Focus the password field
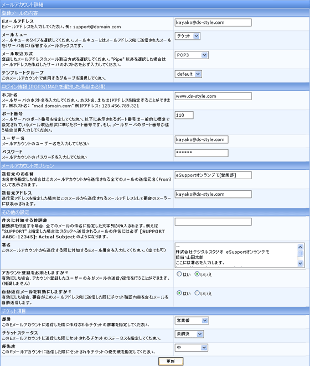 point(201,153)
